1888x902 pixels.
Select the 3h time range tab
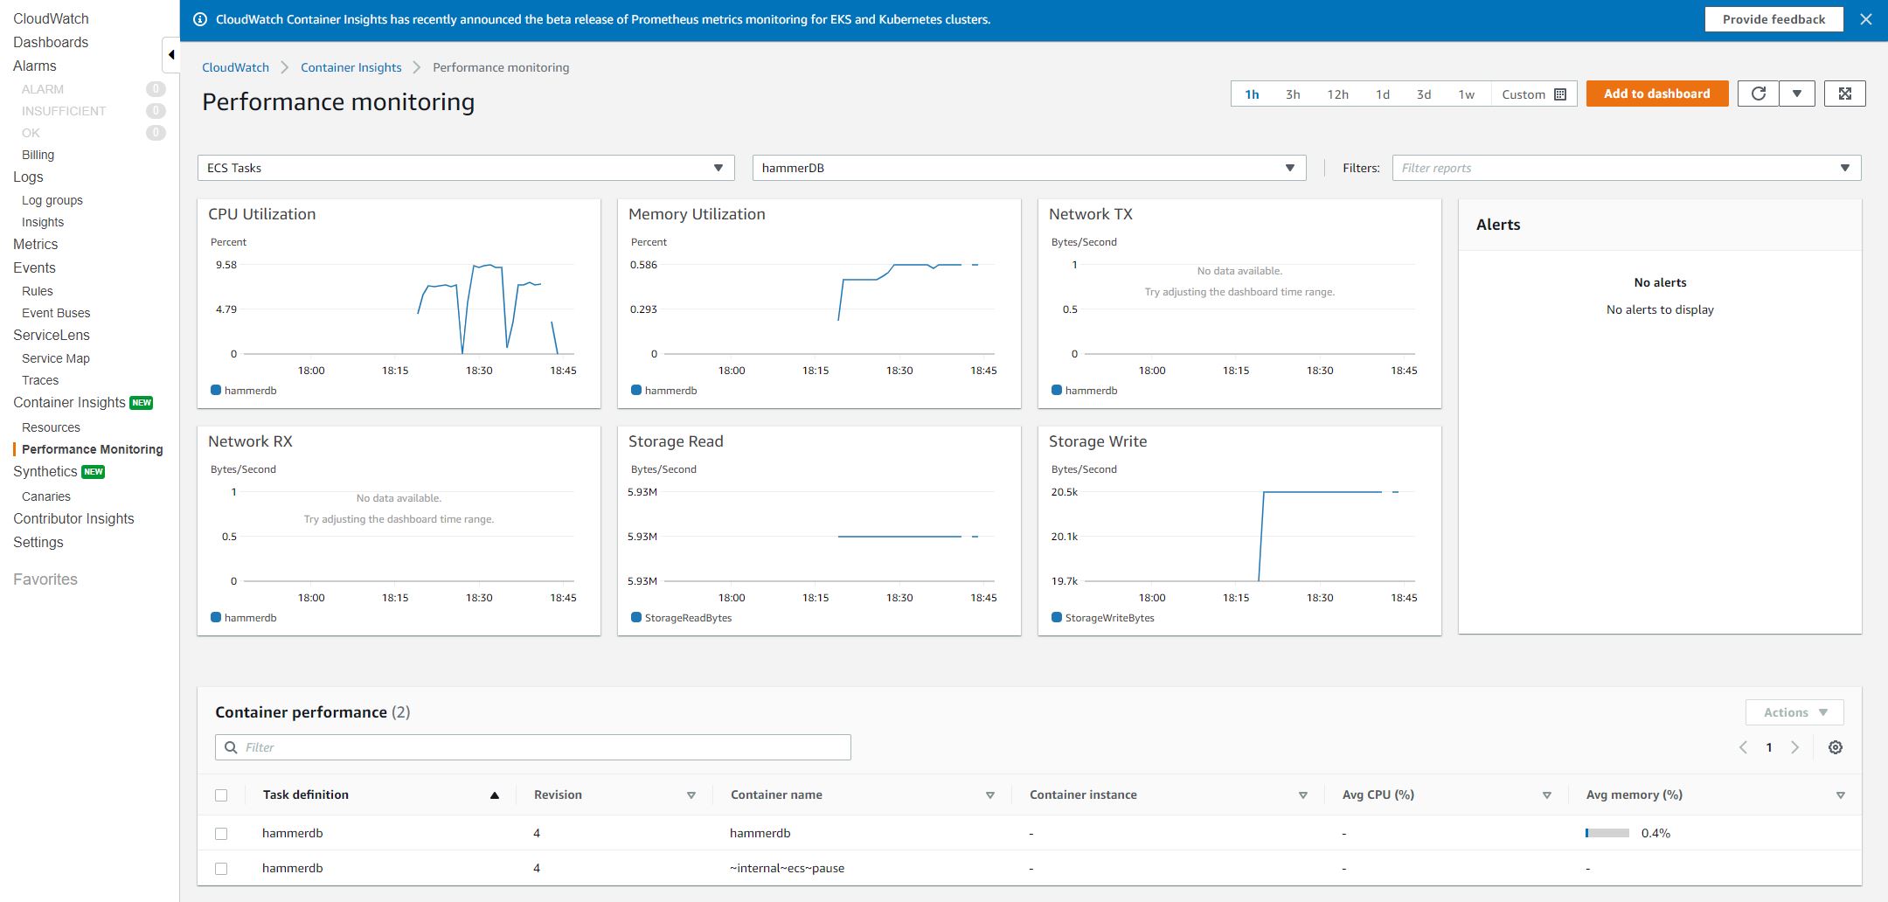(x=1293, y=94)
